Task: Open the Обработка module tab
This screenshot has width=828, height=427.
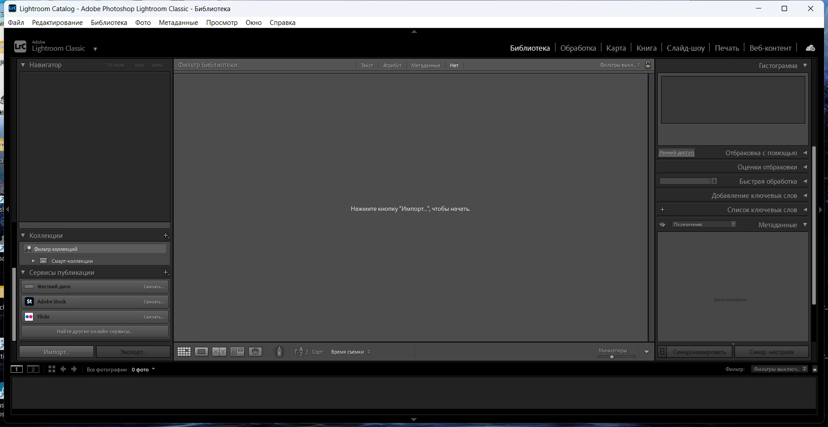Action: pyautogui.click(x=578, y=48)
